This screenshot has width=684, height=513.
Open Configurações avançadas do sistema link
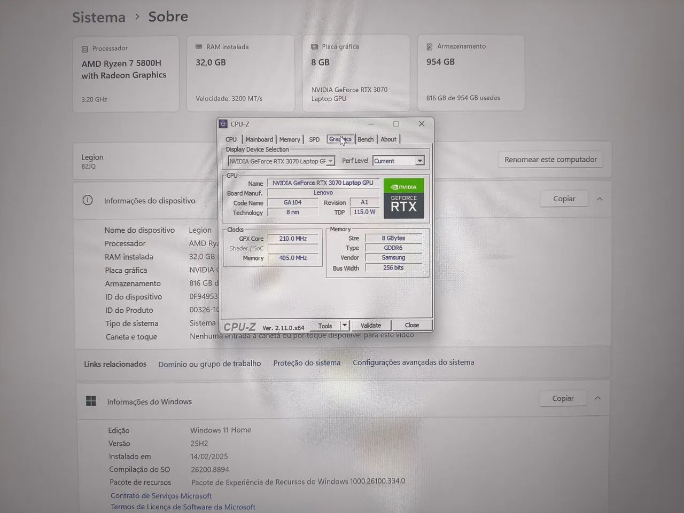tap(414, 362)
